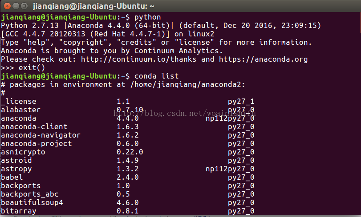
Task: Click 'Python 2.7.13' version text
Action: pos(30,25)
